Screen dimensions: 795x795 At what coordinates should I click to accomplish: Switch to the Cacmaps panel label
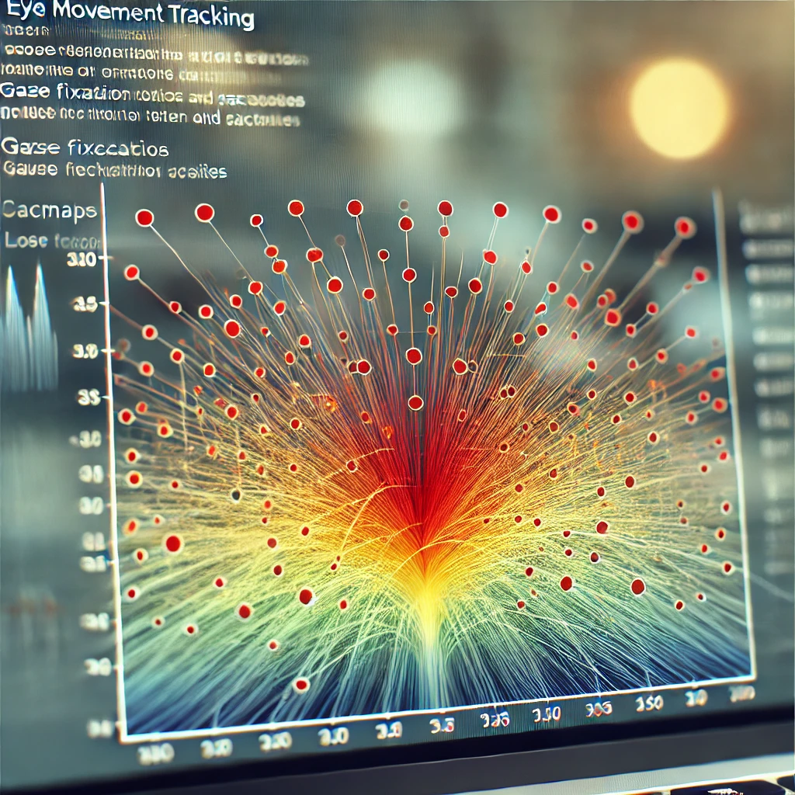pyautogui.click(x=50, y=210)
